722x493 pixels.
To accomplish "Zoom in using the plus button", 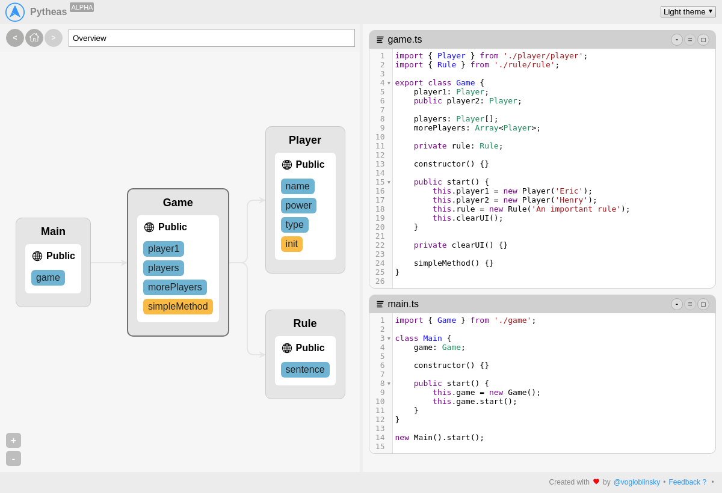I will point(13,440).
